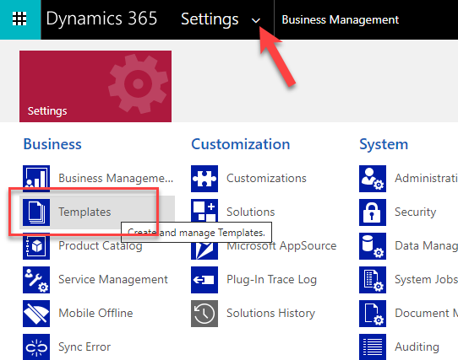The image size is (458, 360).
Task: Select Business Management in the top bar
Action: click(340, 20)
